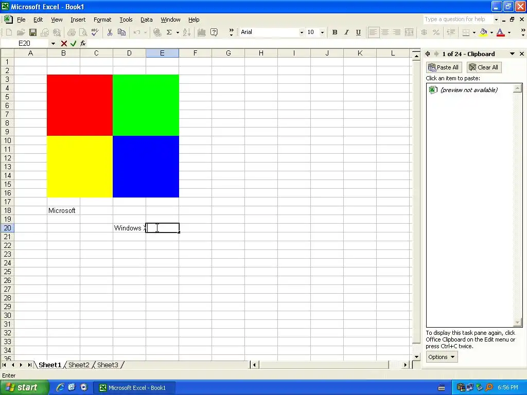Select cell B18 containing Microsoft
Image resolution: width=527 pixels, height=395 pixels.
click(x=63, y=210)
